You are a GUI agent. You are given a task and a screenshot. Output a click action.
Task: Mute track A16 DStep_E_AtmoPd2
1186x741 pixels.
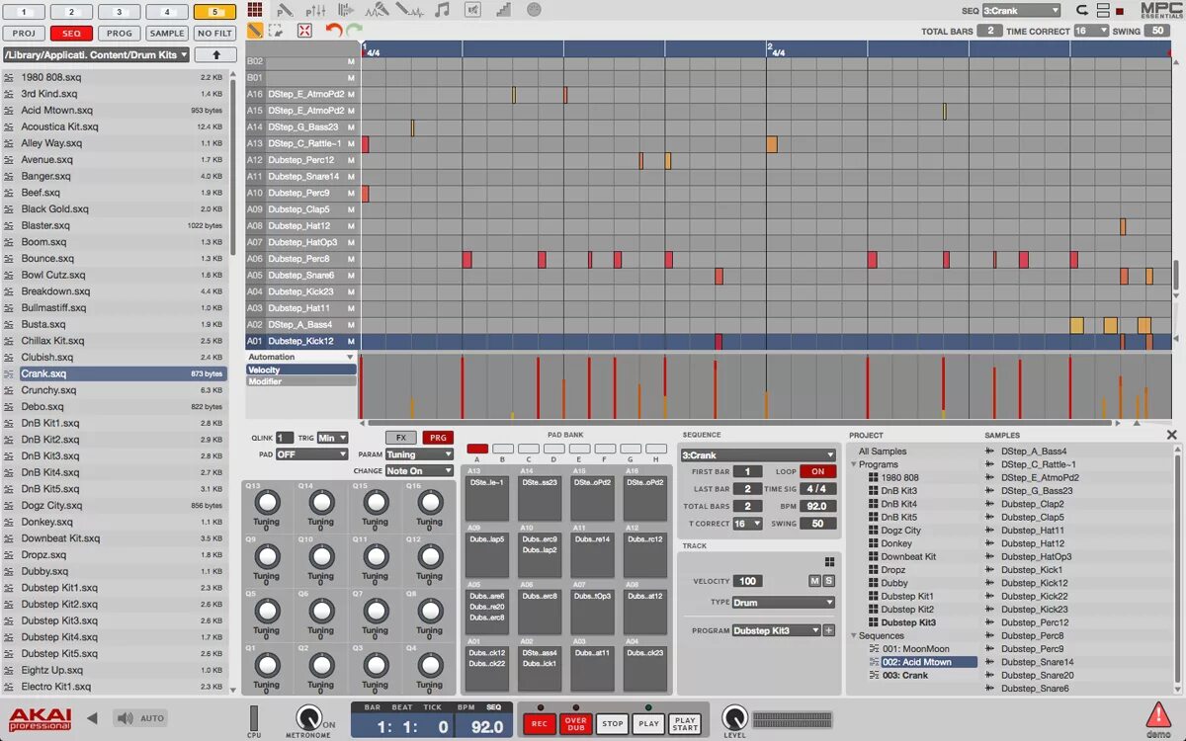pos(351,94)
